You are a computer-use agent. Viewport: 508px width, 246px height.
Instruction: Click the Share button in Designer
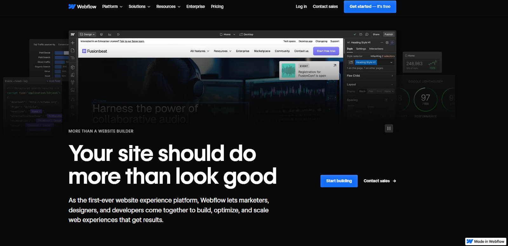(x=376, y=34)
